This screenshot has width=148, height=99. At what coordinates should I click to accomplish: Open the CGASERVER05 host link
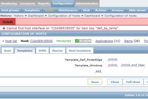click(41, 41)
